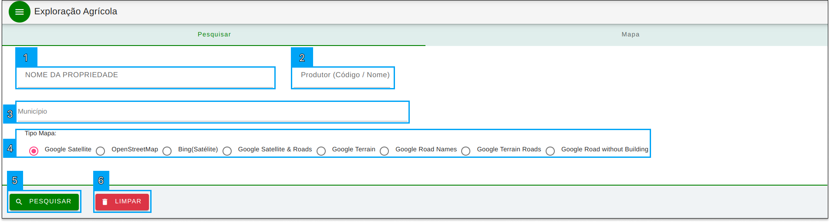Select Google Road Names option
Screen dimensions: 830x222
pyautogui.click(x=385, y=151)
